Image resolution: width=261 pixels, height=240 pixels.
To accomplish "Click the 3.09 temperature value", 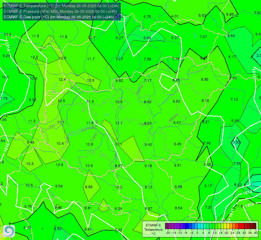I will pos(147,38).
